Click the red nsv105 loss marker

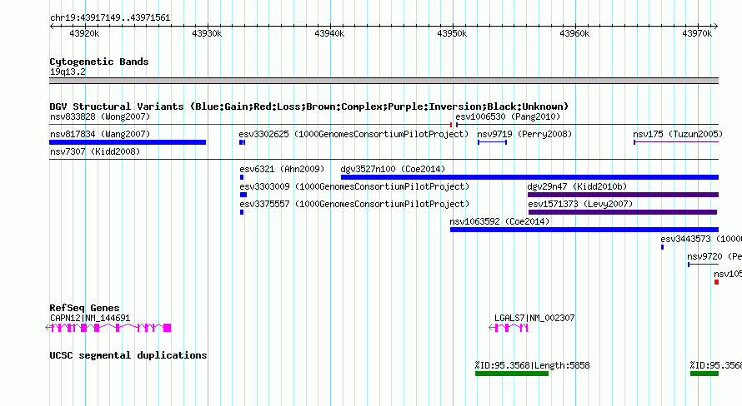point(716,282)
